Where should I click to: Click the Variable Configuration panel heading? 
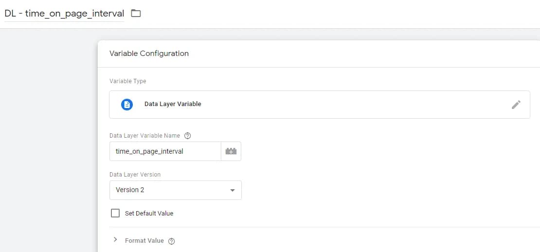click(x=149, y=54)
